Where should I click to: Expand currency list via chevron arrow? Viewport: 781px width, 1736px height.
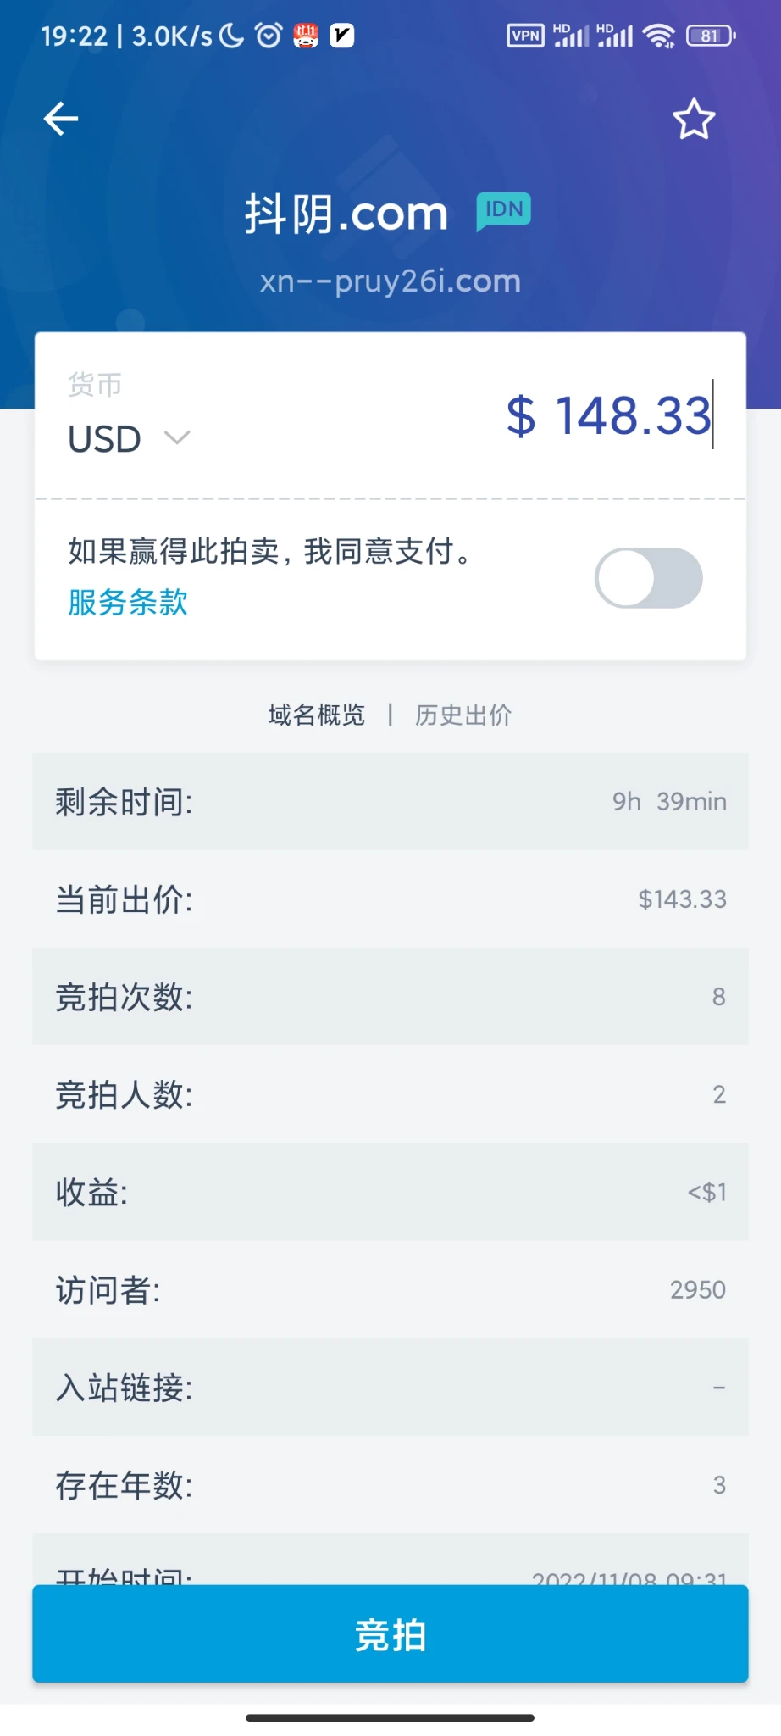(x=177, y=437)
